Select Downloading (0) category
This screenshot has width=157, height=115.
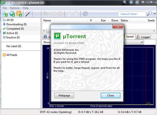click(15, 24)
